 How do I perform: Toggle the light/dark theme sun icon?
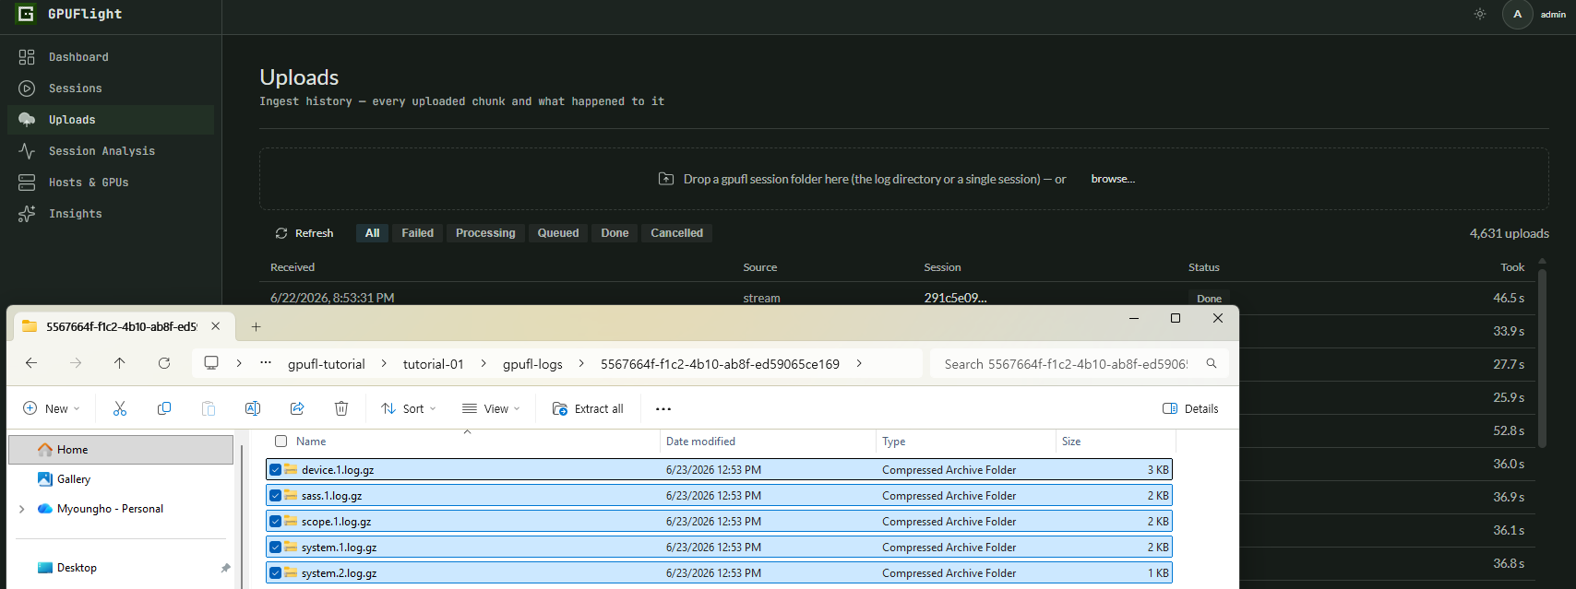[1480, 14]
